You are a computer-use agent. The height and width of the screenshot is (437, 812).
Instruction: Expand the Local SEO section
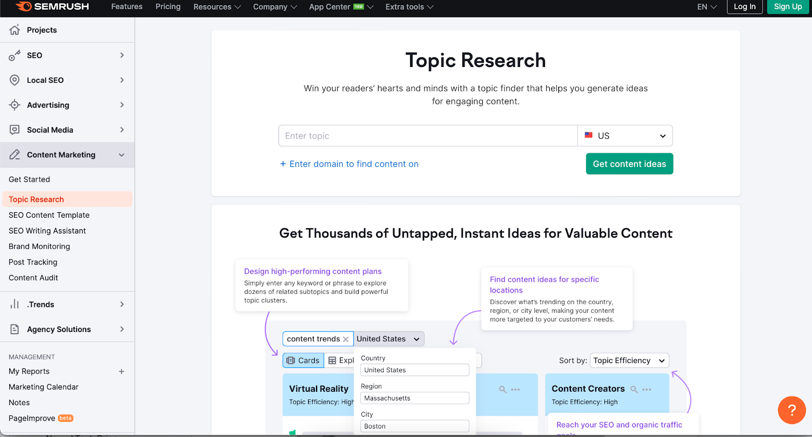122,80
